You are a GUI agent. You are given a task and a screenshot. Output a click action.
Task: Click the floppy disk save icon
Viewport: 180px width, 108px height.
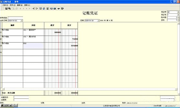pyautogui.click(x=6, y=8)
